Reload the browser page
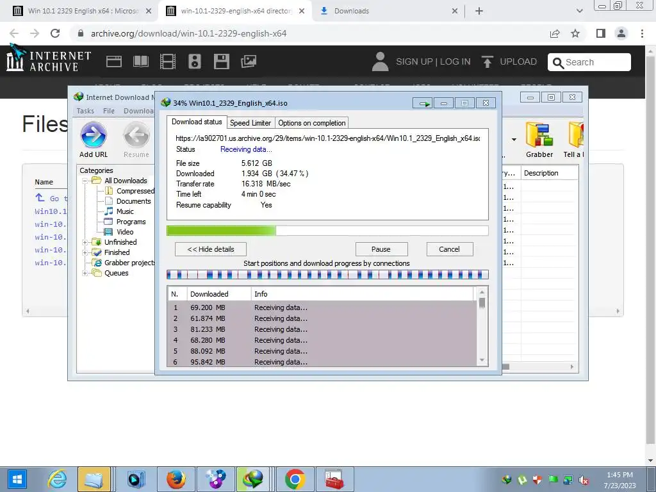 55,33
